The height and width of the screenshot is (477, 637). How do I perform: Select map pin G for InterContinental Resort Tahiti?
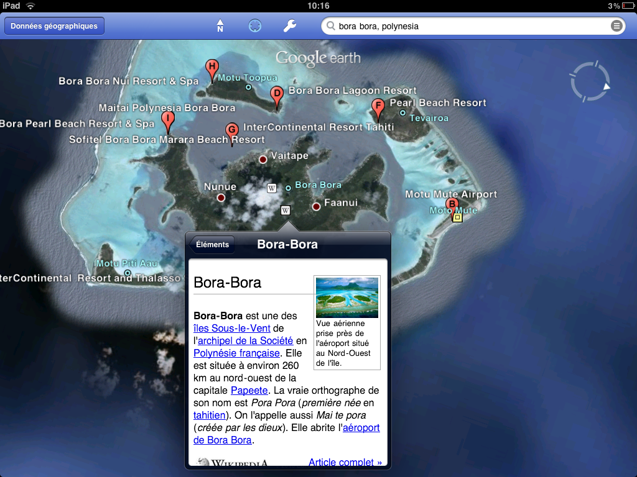click(232, 134)
